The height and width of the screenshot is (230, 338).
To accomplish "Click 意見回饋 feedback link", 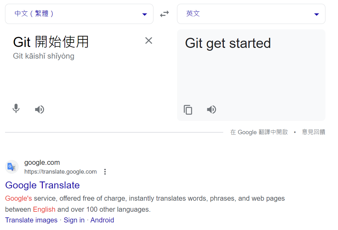I will [313, 132].
